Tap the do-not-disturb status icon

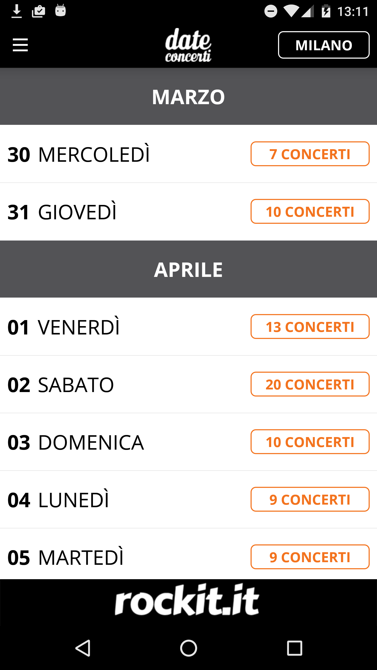(271, 11)
